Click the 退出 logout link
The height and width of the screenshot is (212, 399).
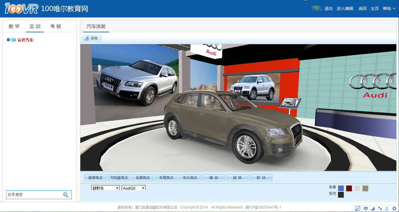[329, 9]
